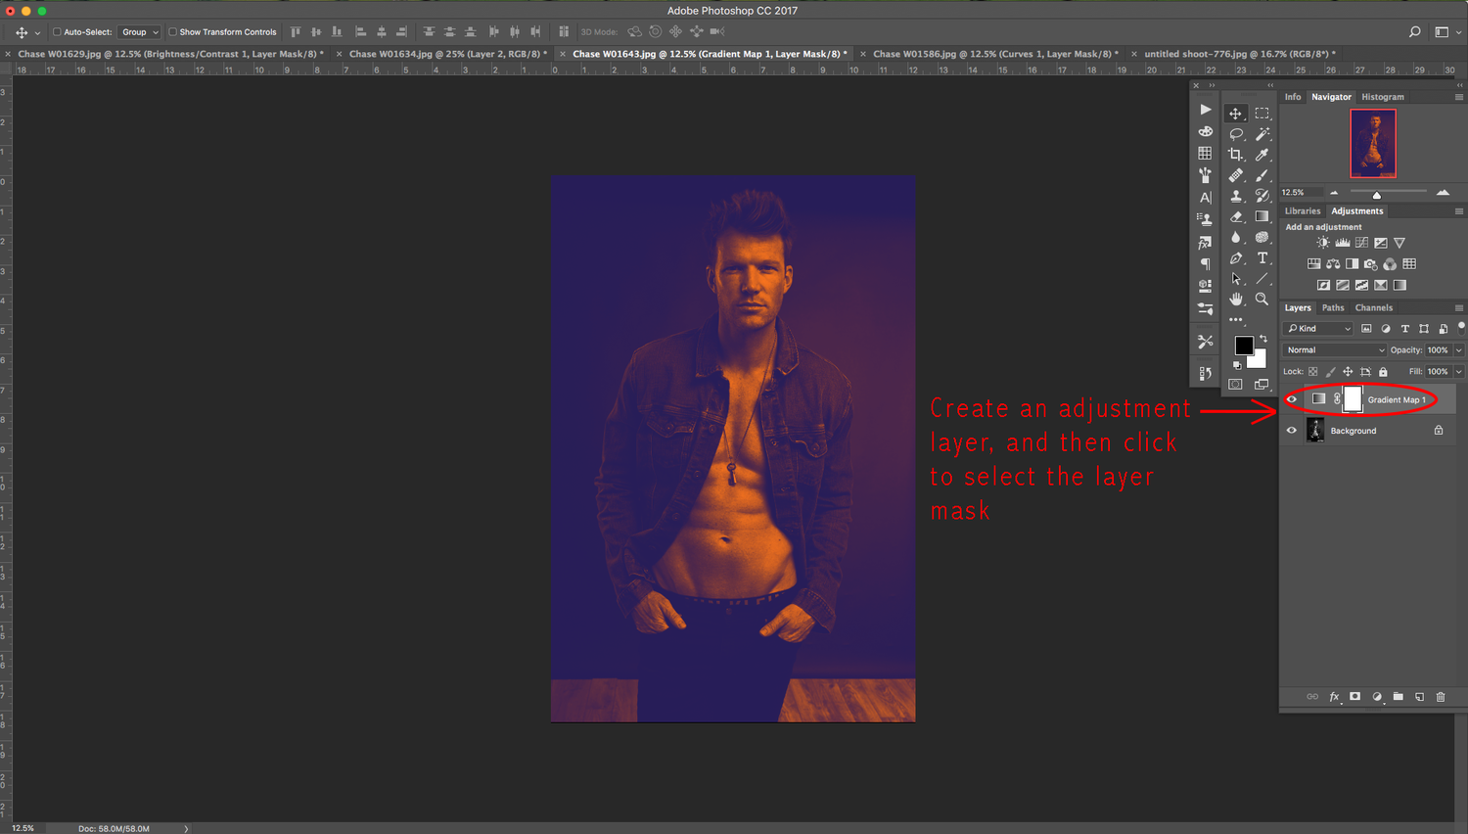
Task: Select the Eyedropper tool
Action: coord(1262,155)
